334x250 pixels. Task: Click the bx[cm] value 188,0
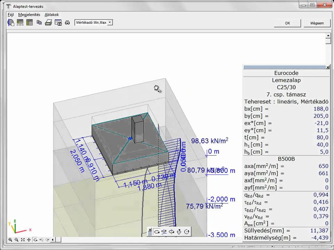321,109
